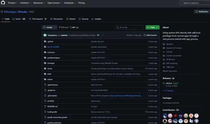Open the starter folder
Screen dimensions: 210x124
[x=50, y=79]
